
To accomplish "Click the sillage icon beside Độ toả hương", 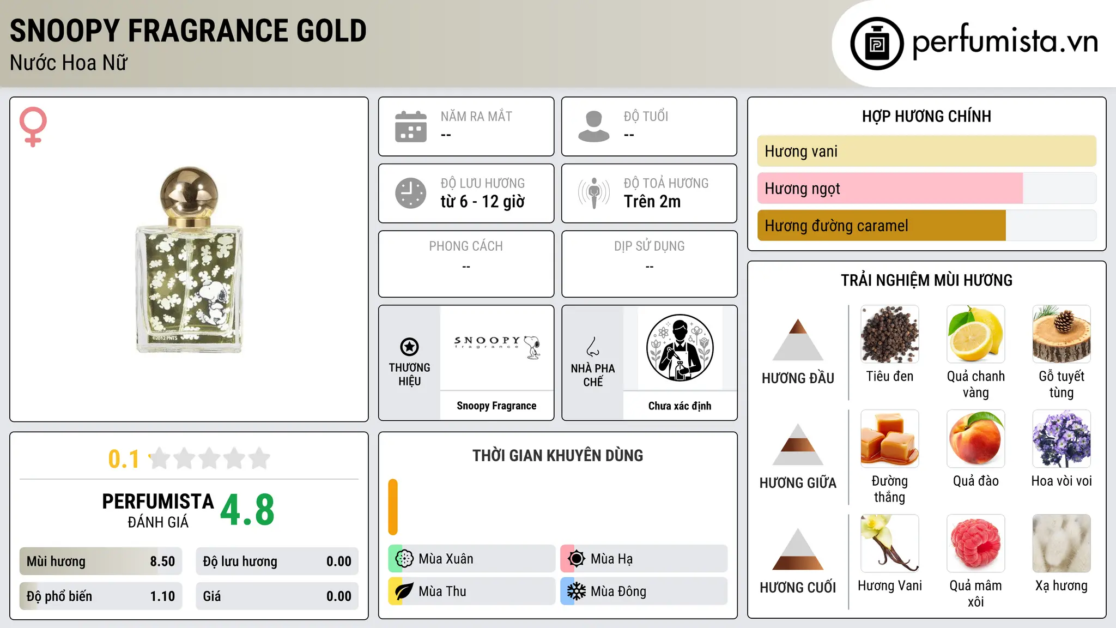I will [x=594, y=193].
